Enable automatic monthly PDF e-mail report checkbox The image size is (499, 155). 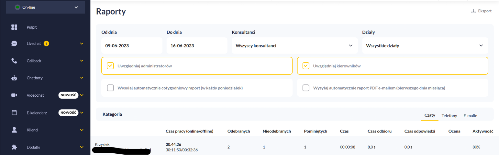(305, 88)
